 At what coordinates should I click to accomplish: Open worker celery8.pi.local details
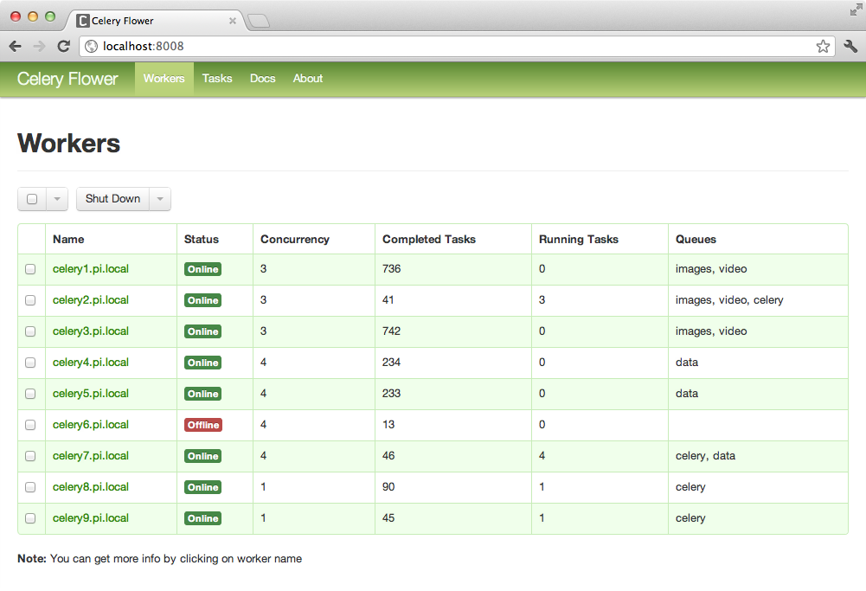click(x=91, y=487)
